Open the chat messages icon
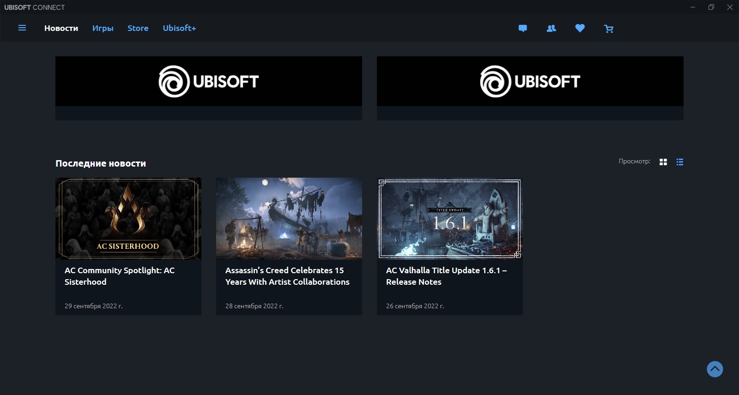This screenshot has height=395, width=739. [523, 29]
